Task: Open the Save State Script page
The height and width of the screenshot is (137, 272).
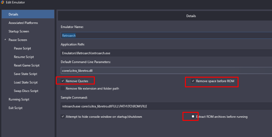Action: (25, 74)
